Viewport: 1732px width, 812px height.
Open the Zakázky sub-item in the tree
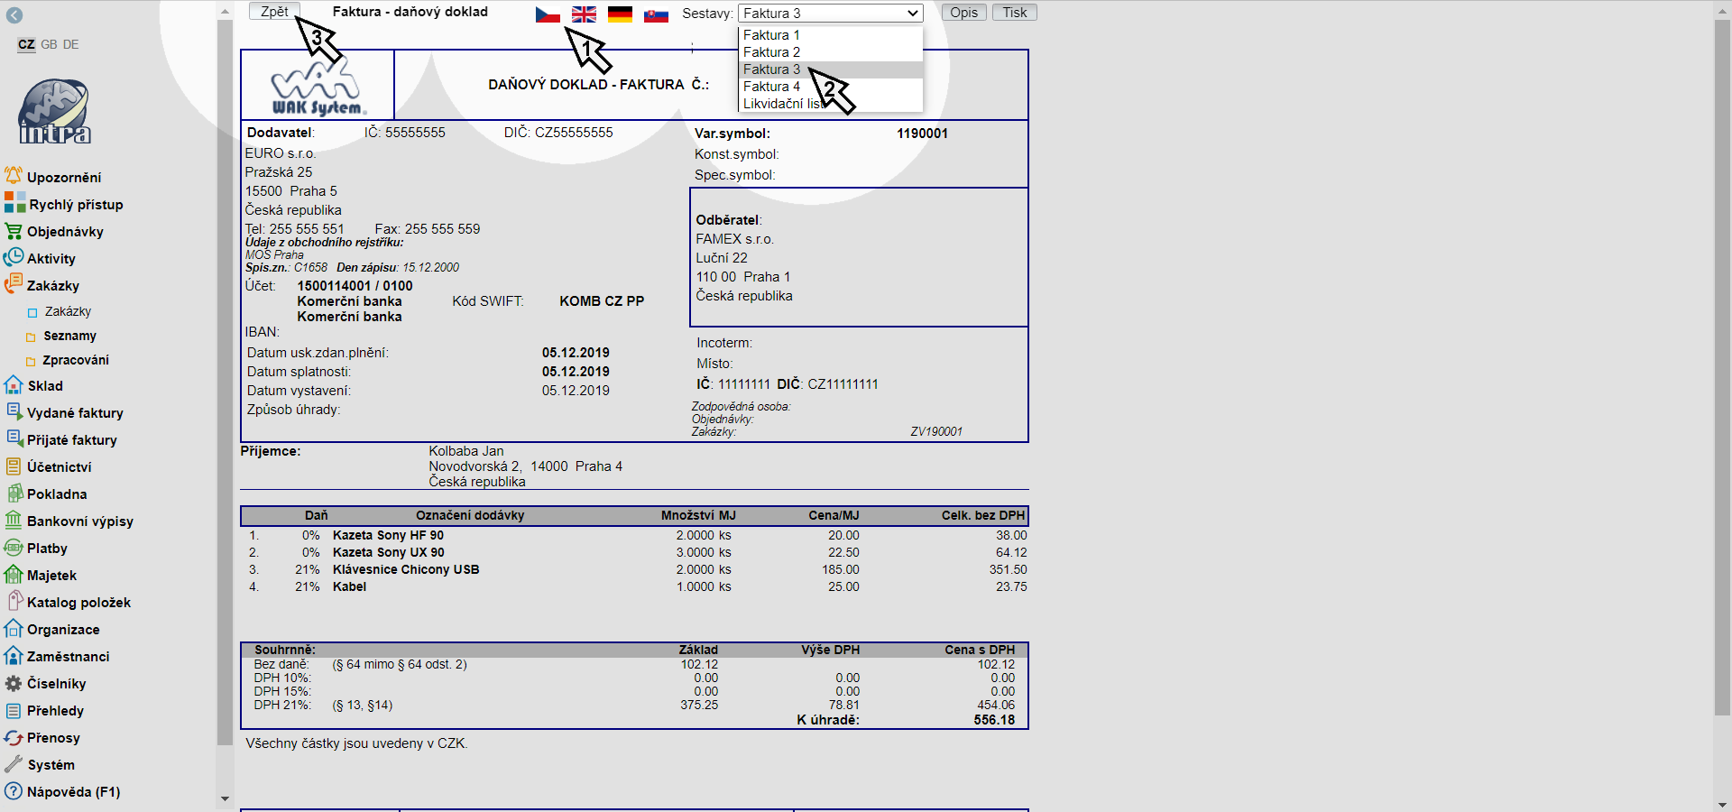[x=68, y=311]
